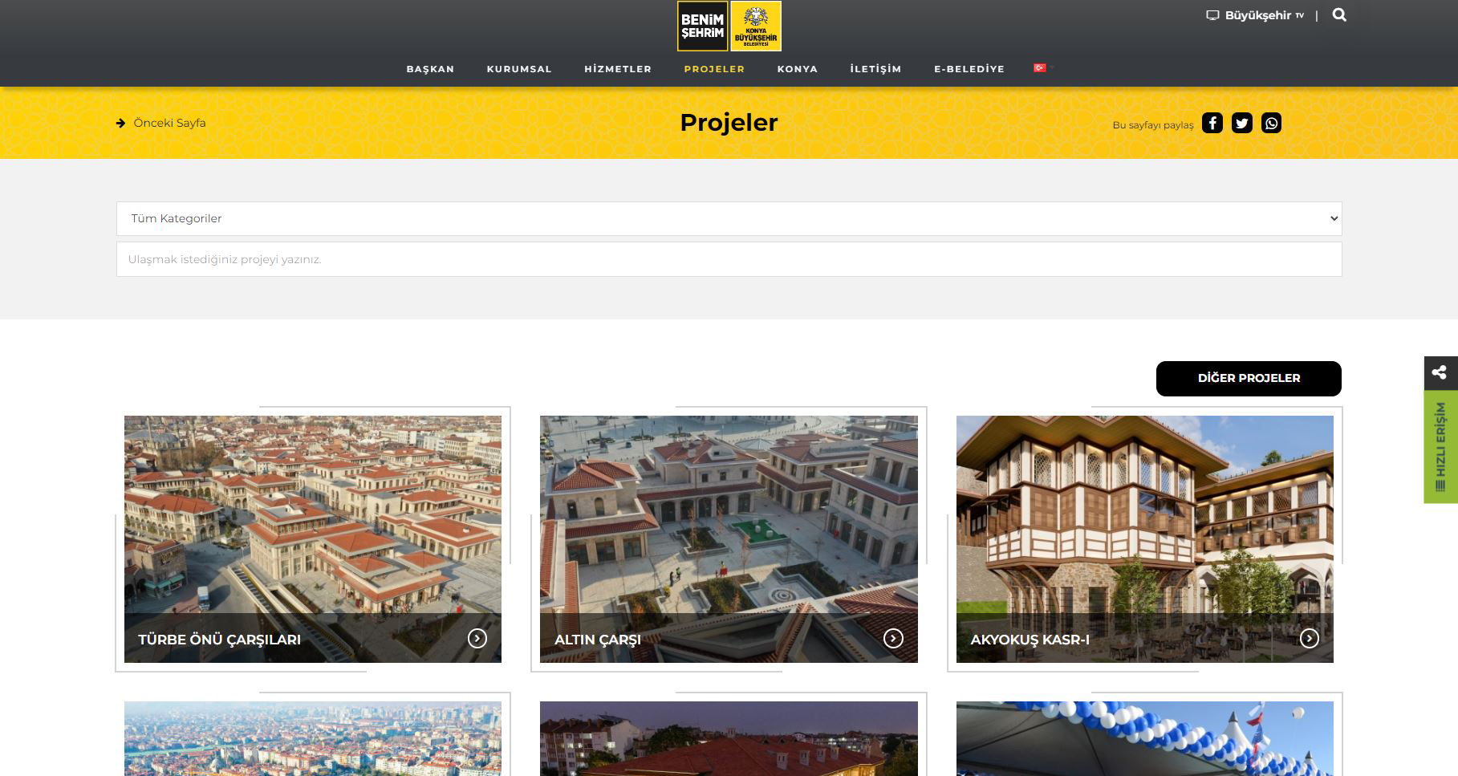Click the Benim Şehrim logo
This screenshot has width=1458, height=776.
[x=702, y=26]
